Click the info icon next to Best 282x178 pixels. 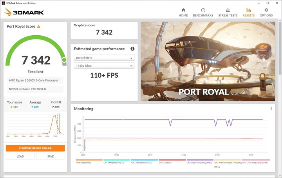point(60,102)
